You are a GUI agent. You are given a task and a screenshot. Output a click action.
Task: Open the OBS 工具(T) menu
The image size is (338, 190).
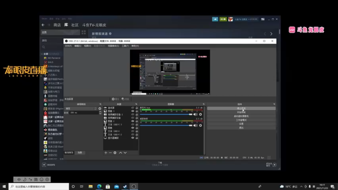[x=125, y=46]
